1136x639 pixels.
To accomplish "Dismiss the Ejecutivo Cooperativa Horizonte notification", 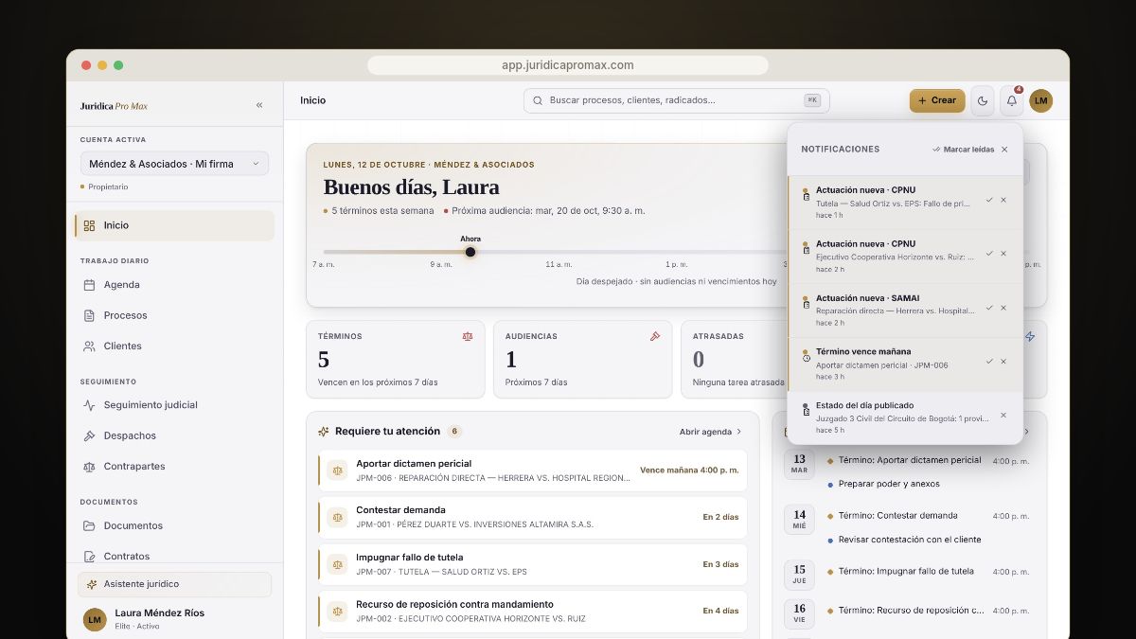I will (x=1003, y=254).
